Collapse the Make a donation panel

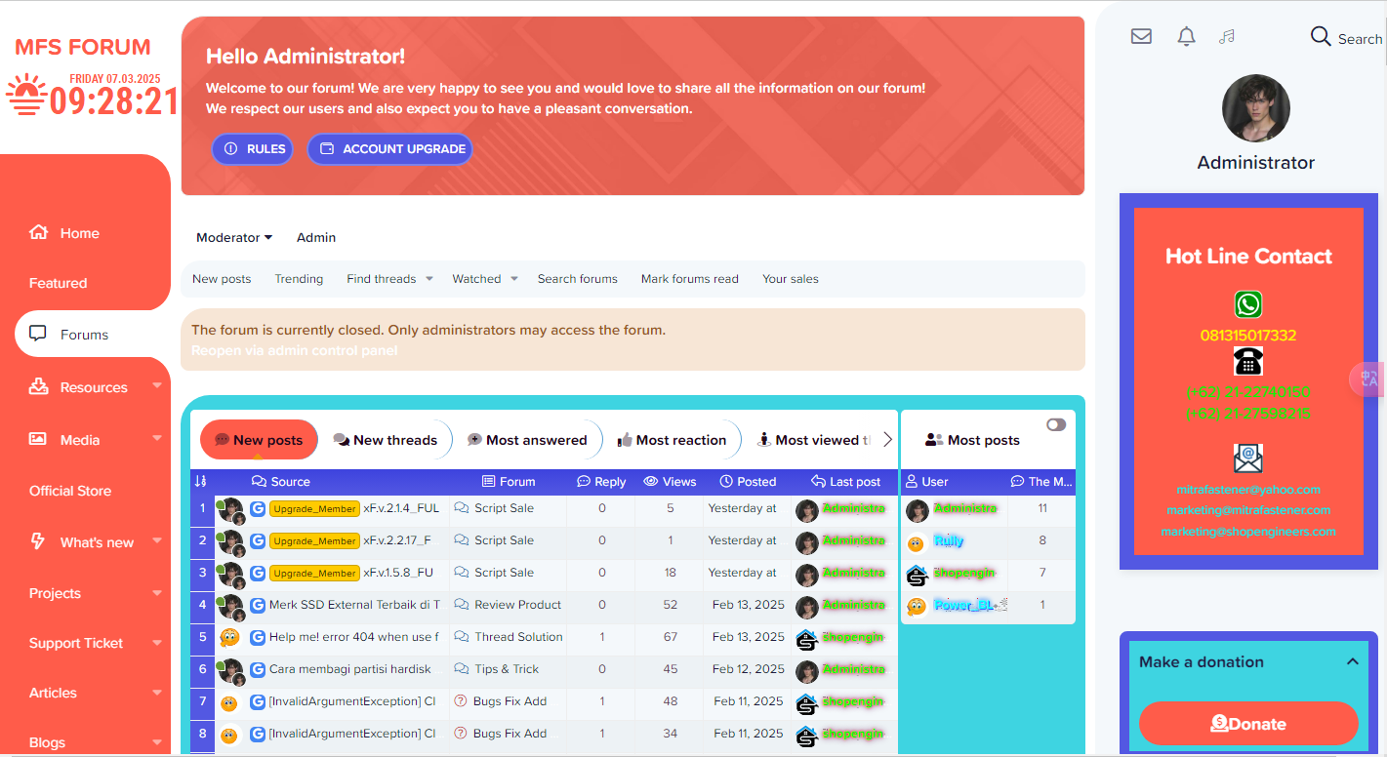[1352, 661]
